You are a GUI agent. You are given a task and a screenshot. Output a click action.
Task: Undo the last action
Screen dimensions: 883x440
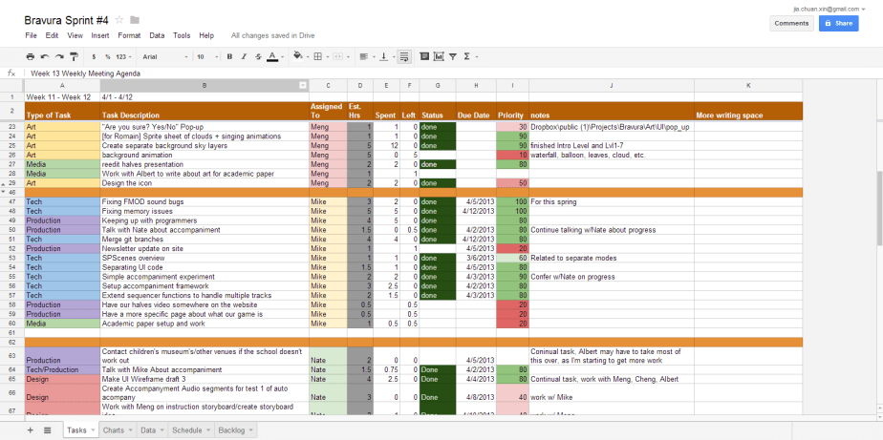point(45,56)
